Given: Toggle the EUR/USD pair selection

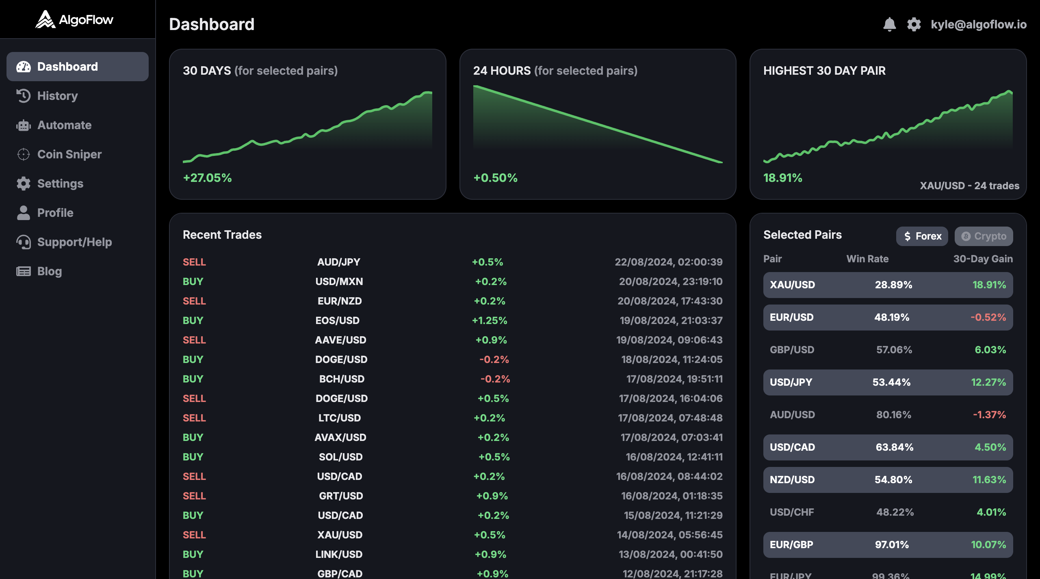Looking at the screenshot, I should [x=888, y=318].
